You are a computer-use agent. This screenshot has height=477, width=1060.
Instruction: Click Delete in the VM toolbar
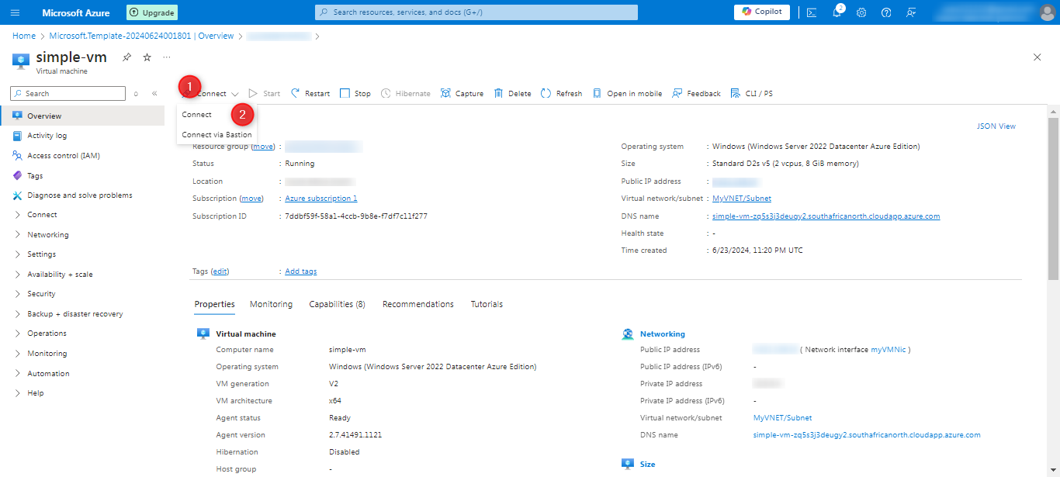click(512, 94)
